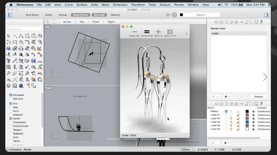Switch to the Front viewport tab
The width and height of the screenshot is (277, 155).
point(96,22)
